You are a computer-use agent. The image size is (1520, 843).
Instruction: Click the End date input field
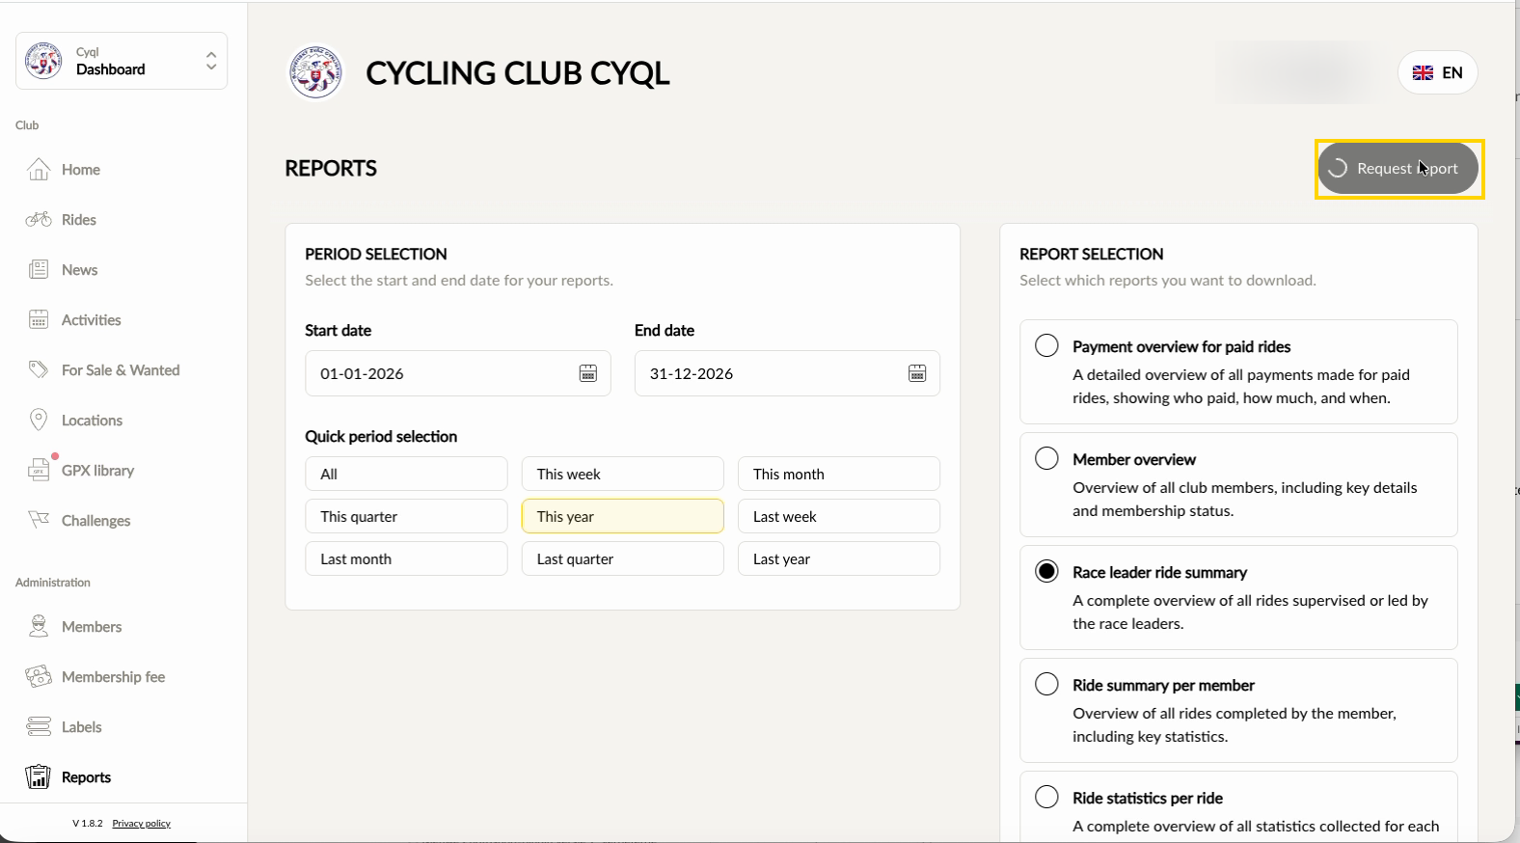pos(787,373)
